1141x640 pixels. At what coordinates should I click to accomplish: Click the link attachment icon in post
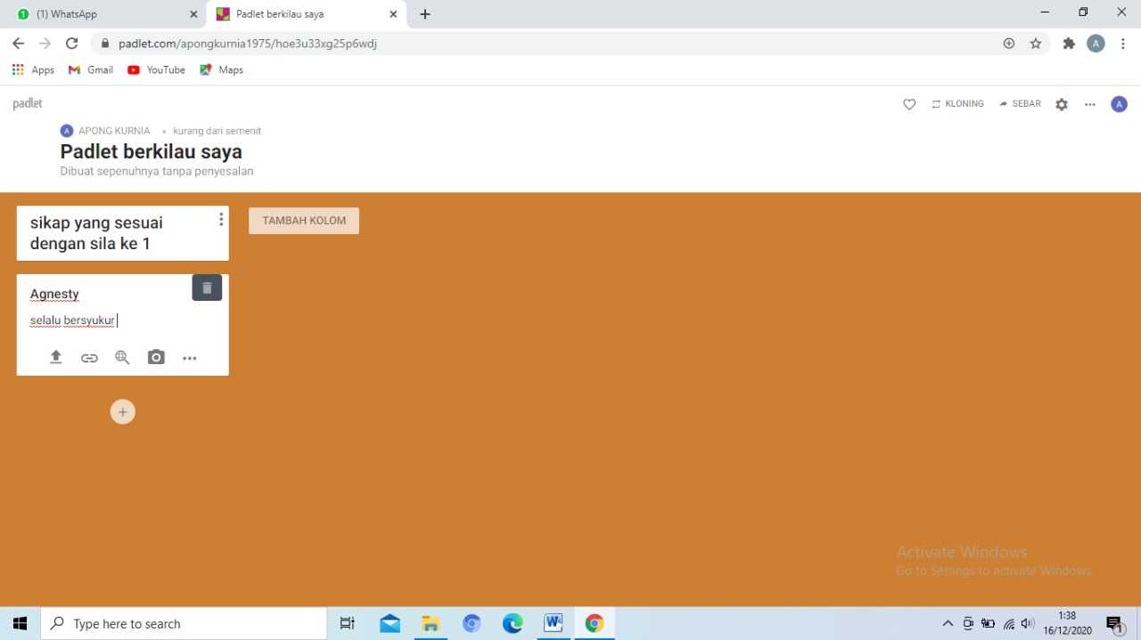coord(89,358)
